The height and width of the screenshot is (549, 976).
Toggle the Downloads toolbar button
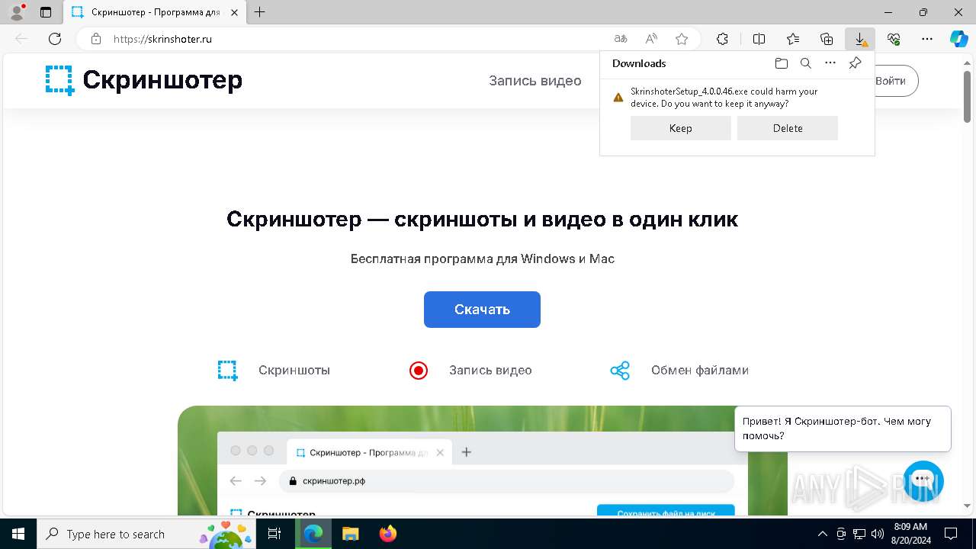tap(860, 39)
